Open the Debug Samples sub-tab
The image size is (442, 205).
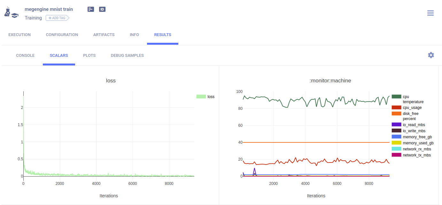pos(127,56)
